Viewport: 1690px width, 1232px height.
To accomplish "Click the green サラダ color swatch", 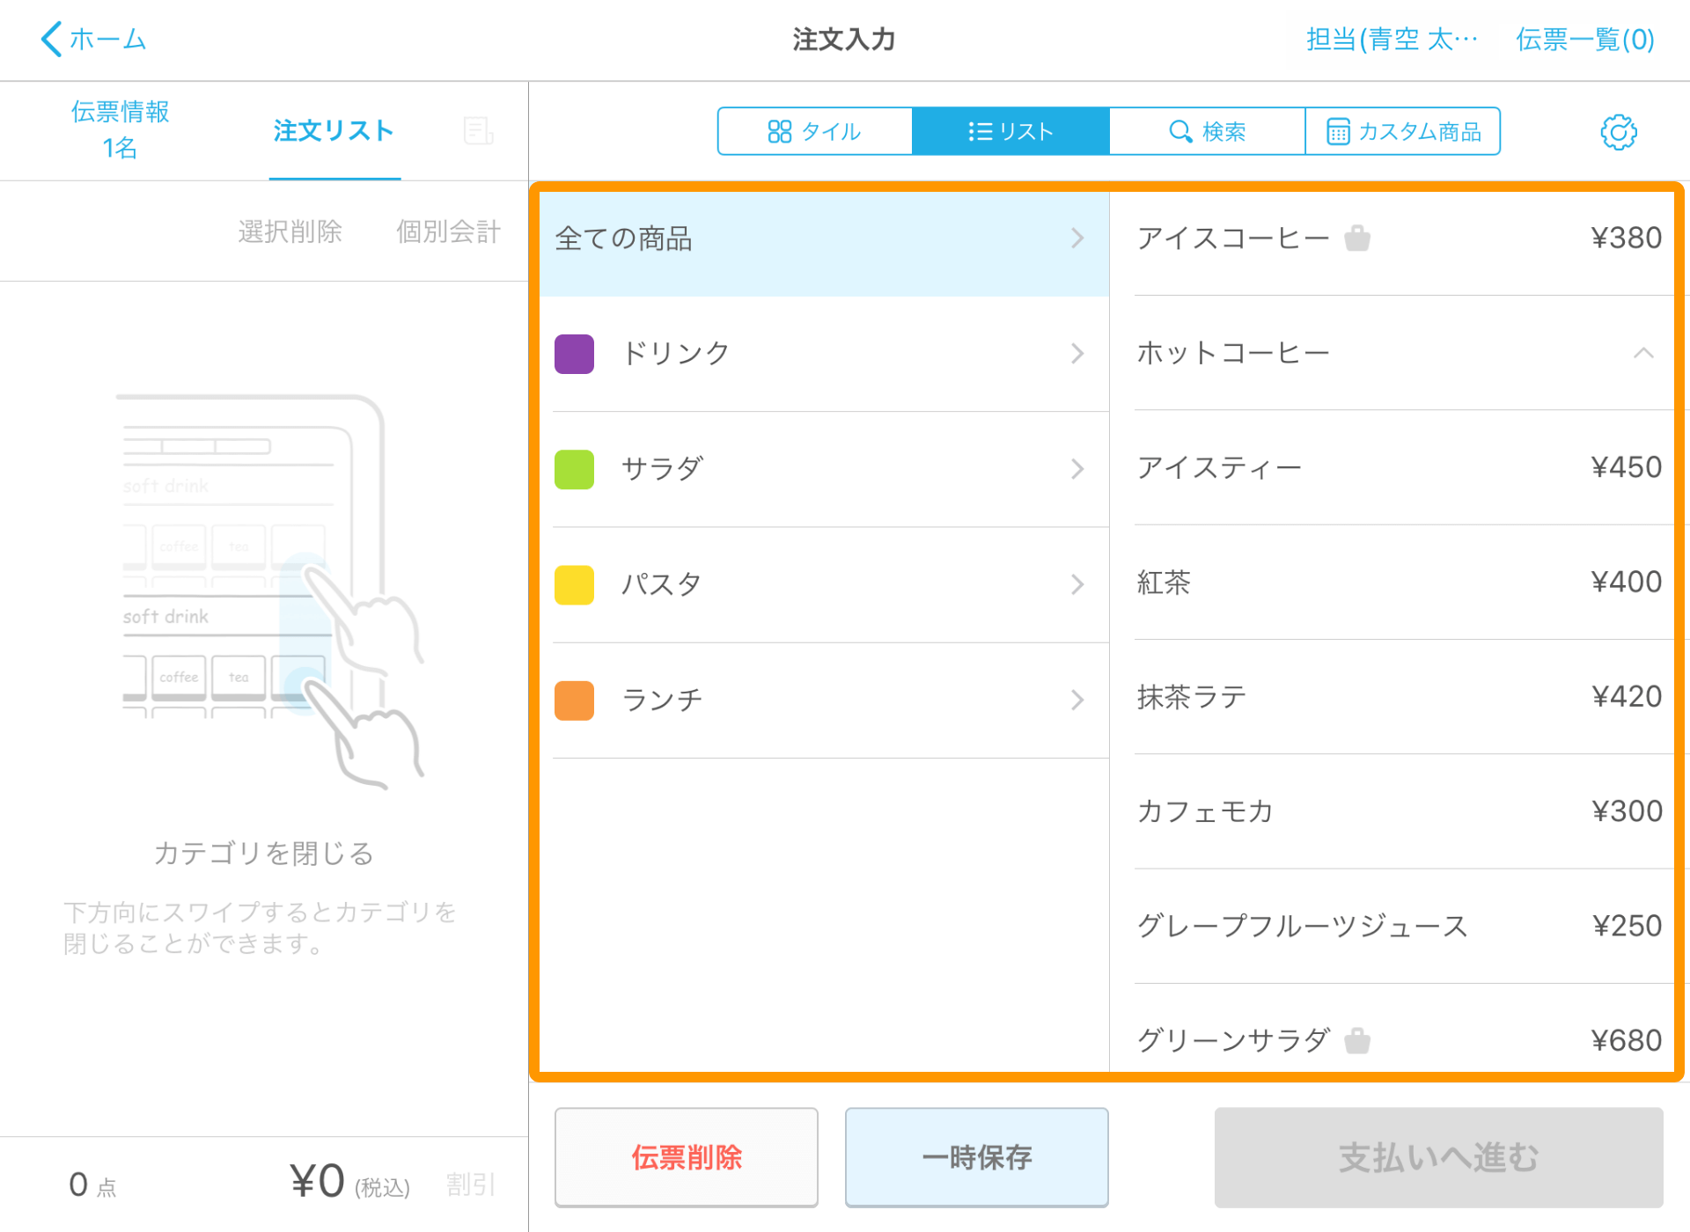I will (574, 469).
